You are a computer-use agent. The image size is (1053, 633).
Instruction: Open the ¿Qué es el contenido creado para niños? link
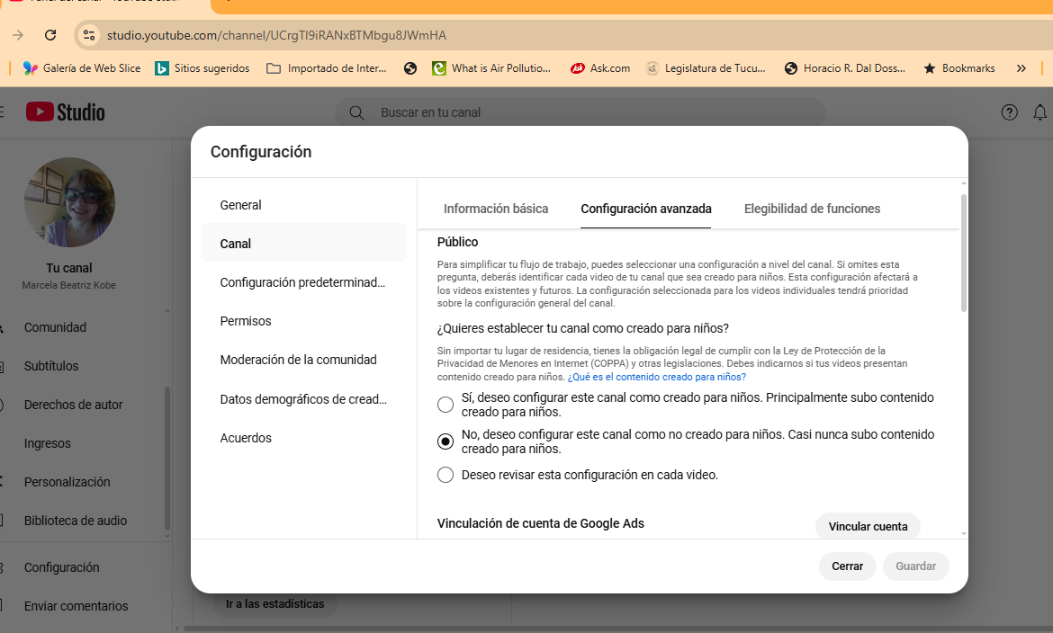pos(657,377)
